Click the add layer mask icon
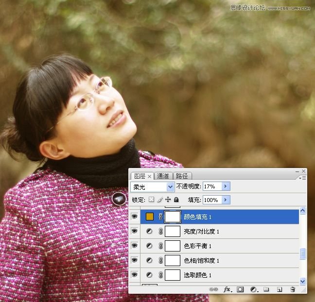This screenshot has width=315, height=302. [240, 289]
